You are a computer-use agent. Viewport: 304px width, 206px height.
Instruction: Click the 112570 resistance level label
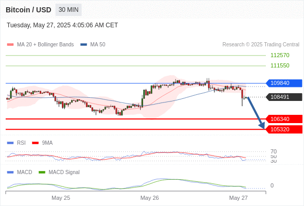coord(280,55)
